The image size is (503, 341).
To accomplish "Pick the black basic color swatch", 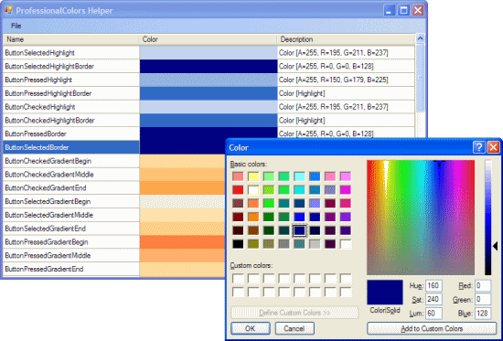I will click(238, 244).
